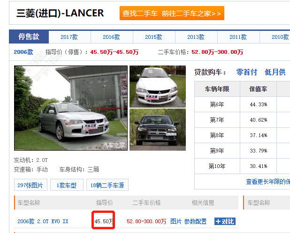Go to the 2013款 tab

[196, 37]
